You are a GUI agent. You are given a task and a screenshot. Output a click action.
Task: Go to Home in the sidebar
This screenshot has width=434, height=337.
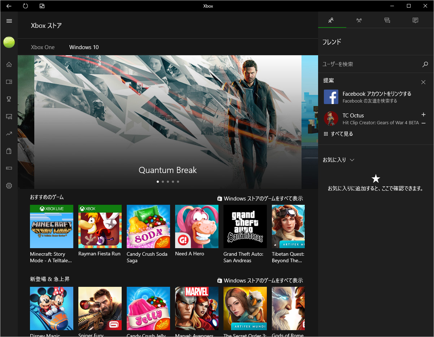pos(9,65)
